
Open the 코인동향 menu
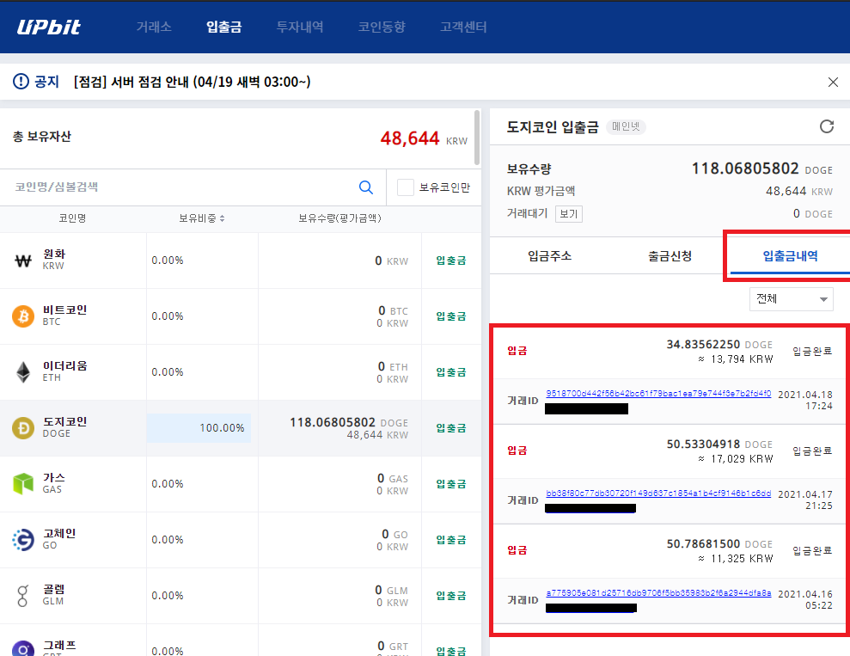(x=382, y=27)
